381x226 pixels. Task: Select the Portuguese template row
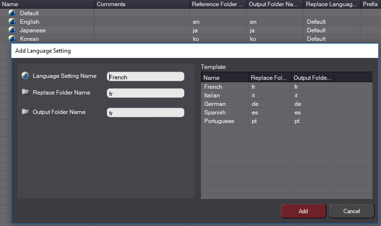click(287, 121)
